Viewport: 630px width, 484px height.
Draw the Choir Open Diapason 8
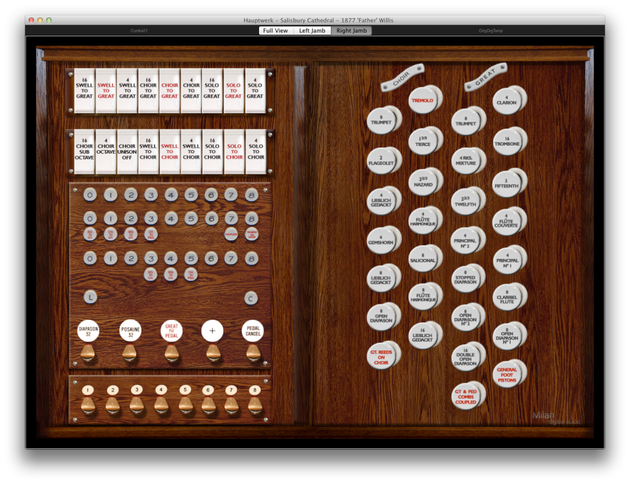381,317
